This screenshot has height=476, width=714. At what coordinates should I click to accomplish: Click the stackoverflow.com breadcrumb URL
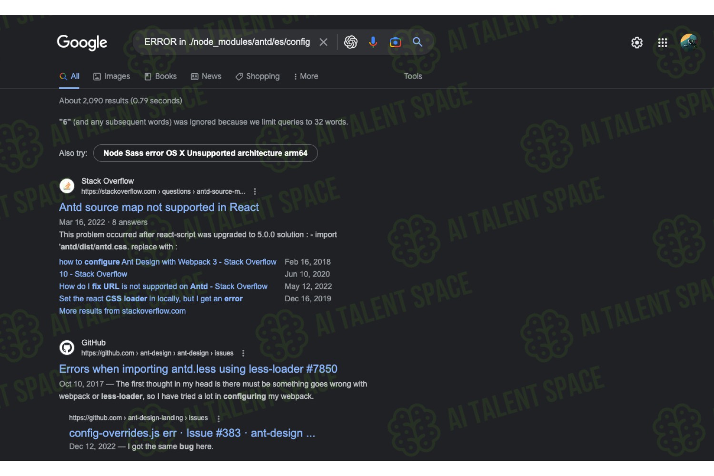[163, 191]
